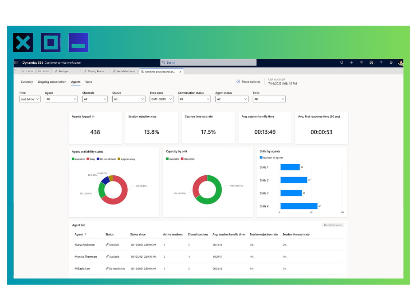Expand the Time filter dropdown
The image size is (417, 301).
coord(30,99)
